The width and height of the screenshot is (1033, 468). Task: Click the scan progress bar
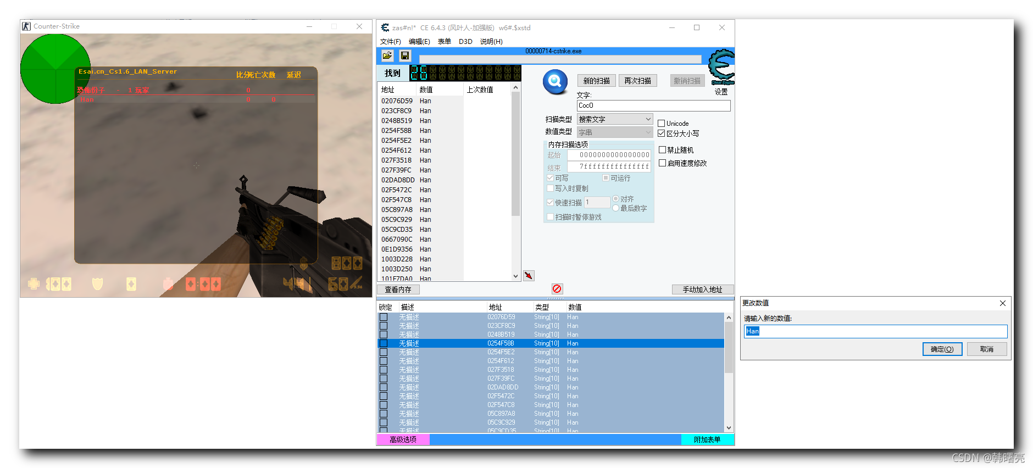(560, 59)
